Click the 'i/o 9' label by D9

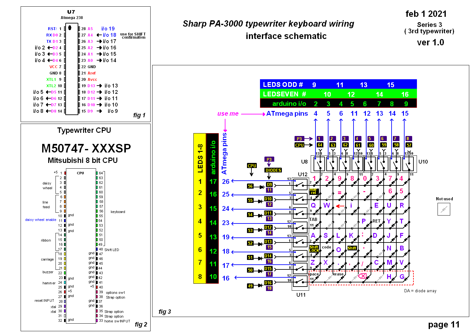click(x=113, y=111)
